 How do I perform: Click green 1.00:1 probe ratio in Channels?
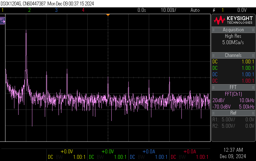(x=248, y=68)
